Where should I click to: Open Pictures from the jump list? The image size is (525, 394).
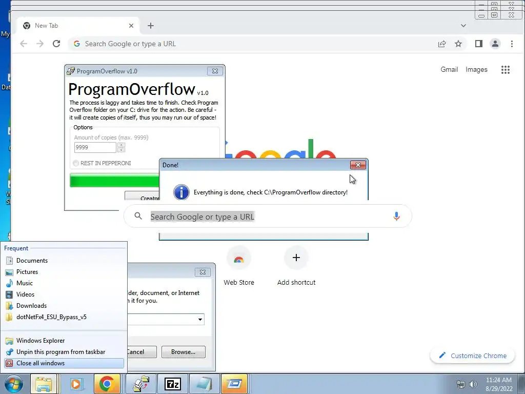point(64,272)
